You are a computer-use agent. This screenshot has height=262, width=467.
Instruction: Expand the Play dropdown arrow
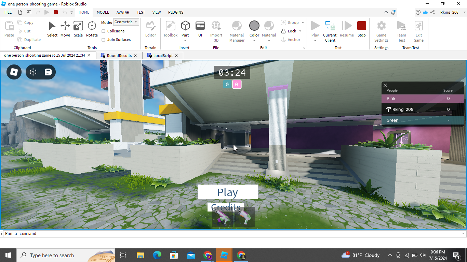[x=315, y=41]
